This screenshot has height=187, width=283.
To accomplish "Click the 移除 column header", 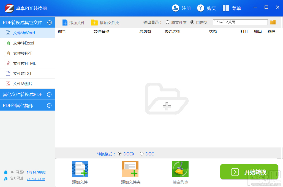I will (271, 31).
